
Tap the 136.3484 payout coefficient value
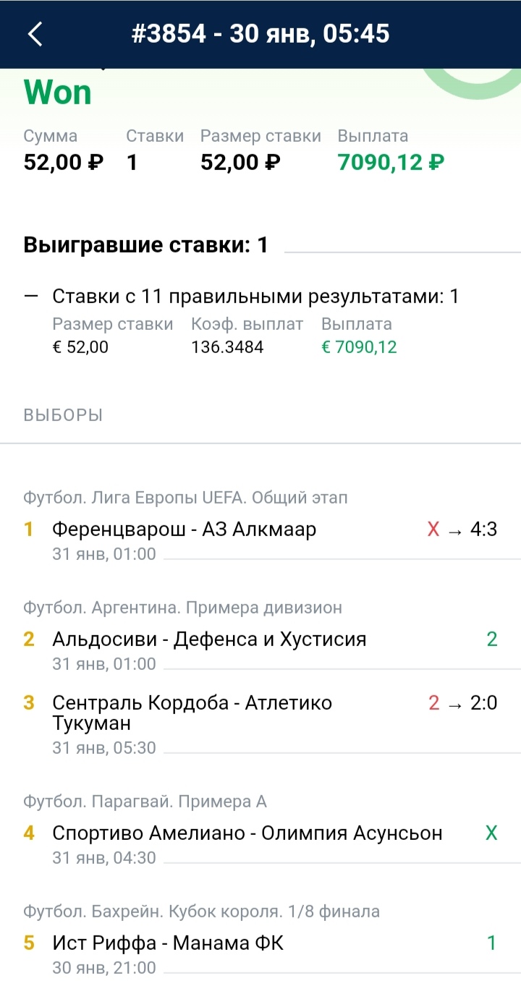227,347
